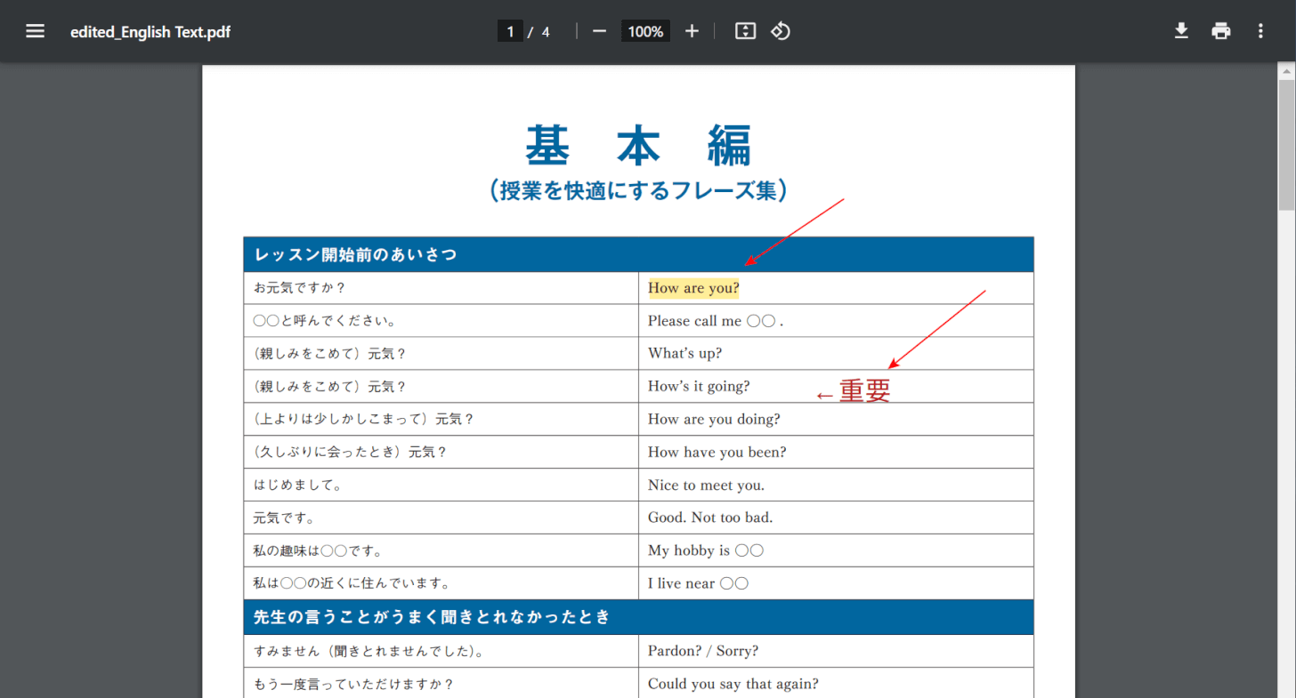Viewport: 1296px width, 698px height.
Task: Click the vertical scrollbar thumb
Action: pos(1287,144)
